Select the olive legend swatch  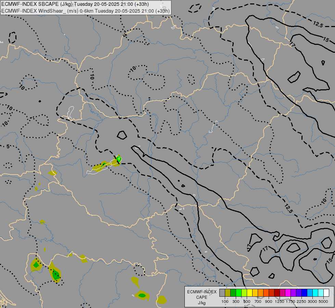(228, 293)
